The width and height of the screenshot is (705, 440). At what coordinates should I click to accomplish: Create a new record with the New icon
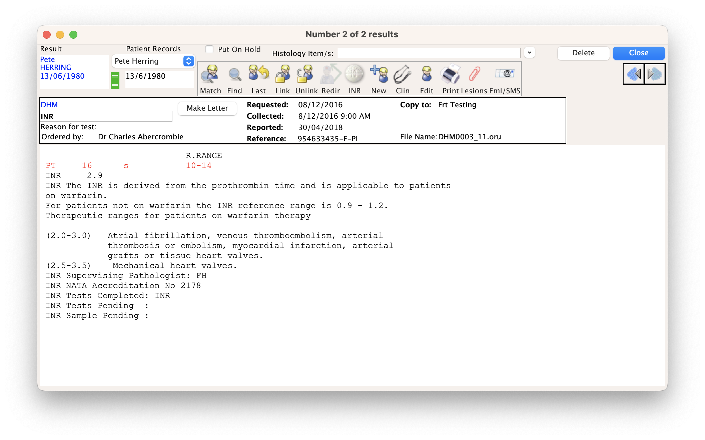click(379, 77)
